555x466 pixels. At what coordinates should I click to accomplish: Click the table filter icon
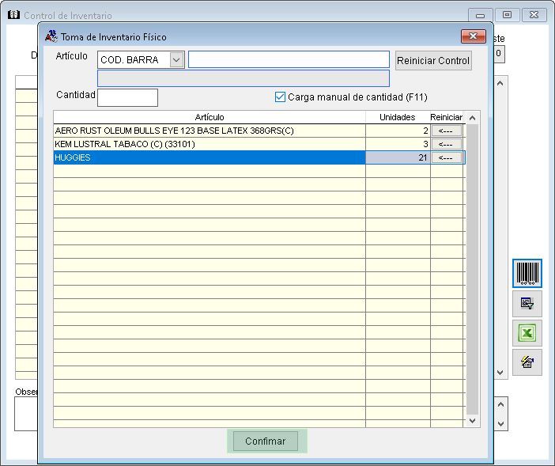coord(527,304)
